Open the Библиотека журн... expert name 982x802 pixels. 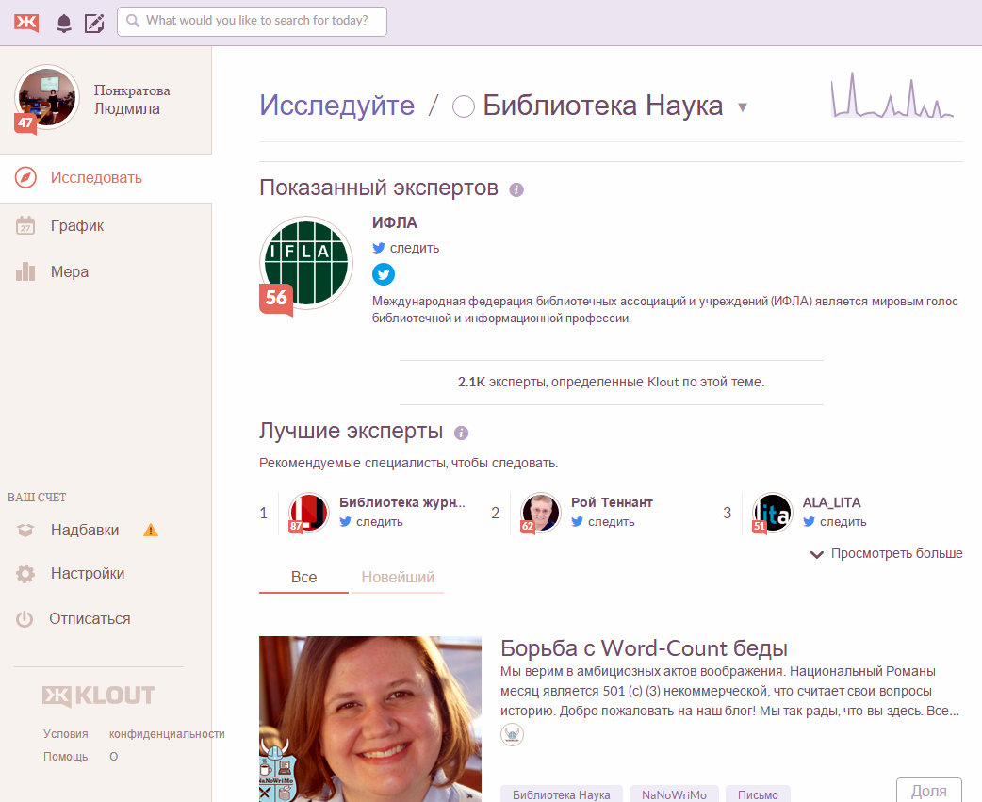(x=402, y=502)
